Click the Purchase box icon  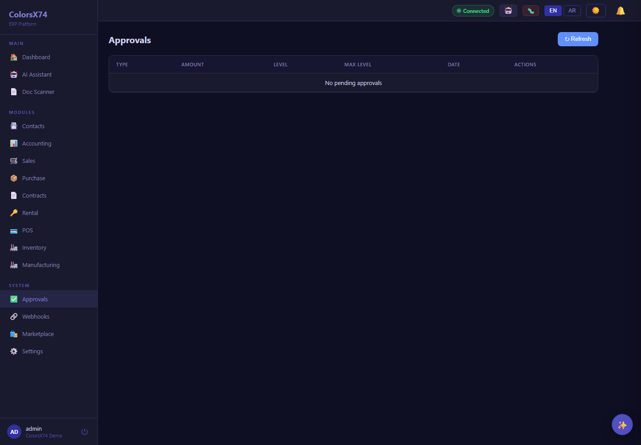14,178
